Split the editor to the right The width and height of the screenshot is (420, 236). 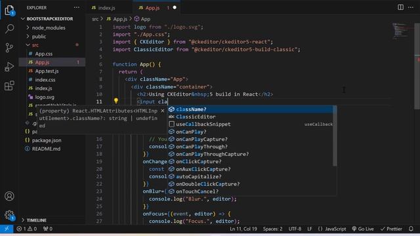click(400, 7)
